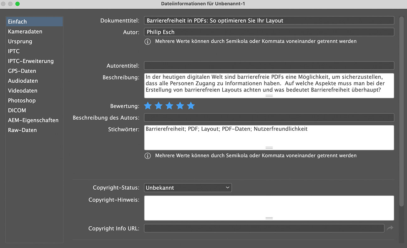Click info icon below Autor field
This screenshot has width=407, height=248.
[x=148, y=41]
